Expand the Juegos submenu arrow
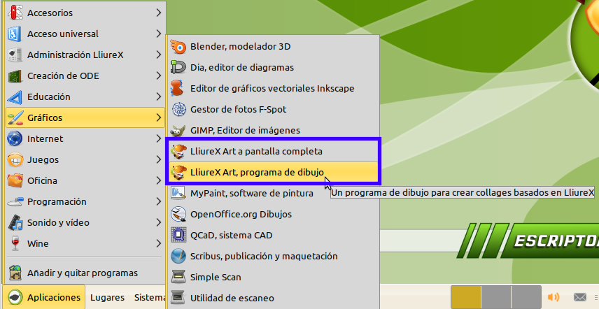This screenshot has width=599, height=309. [159, 159]
